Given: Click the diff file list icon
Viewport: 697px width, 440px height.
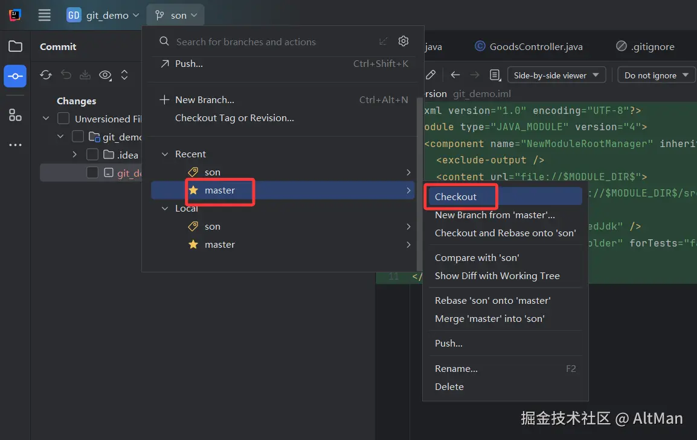Looking at the screenshot, I should tap(495, 75).
